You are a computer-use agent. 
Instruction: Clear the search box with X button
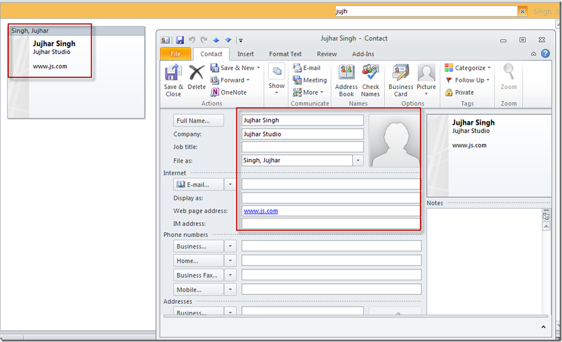pos(522,11)
